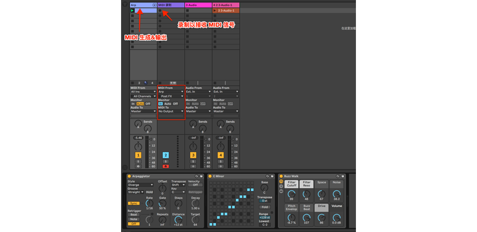Click the Fold button in C Minor

click(264, 207)
